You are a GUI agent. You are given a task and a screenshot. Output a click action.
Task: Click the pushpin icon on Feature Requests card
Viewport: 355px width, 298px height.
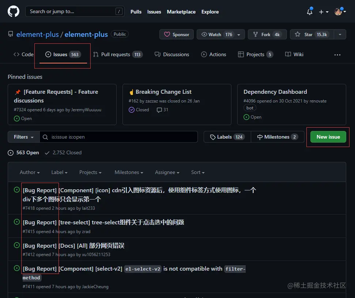tap(18, 92)
